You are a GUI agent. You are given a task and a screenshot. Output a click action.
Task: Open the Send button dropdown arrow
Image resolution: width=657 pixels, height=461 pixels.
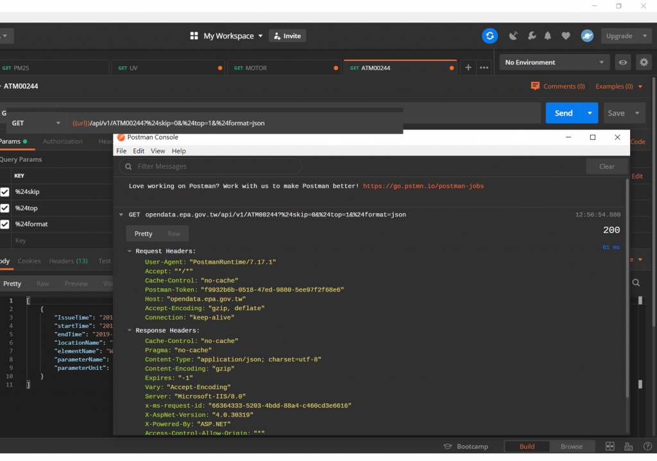(590, 113)
